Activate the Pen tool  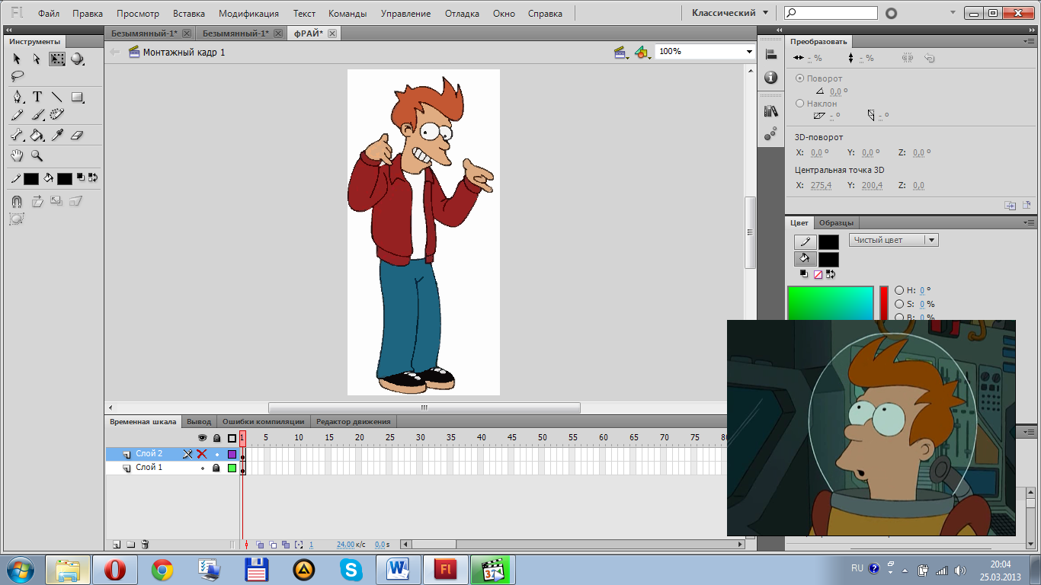[x=18, y=97]
